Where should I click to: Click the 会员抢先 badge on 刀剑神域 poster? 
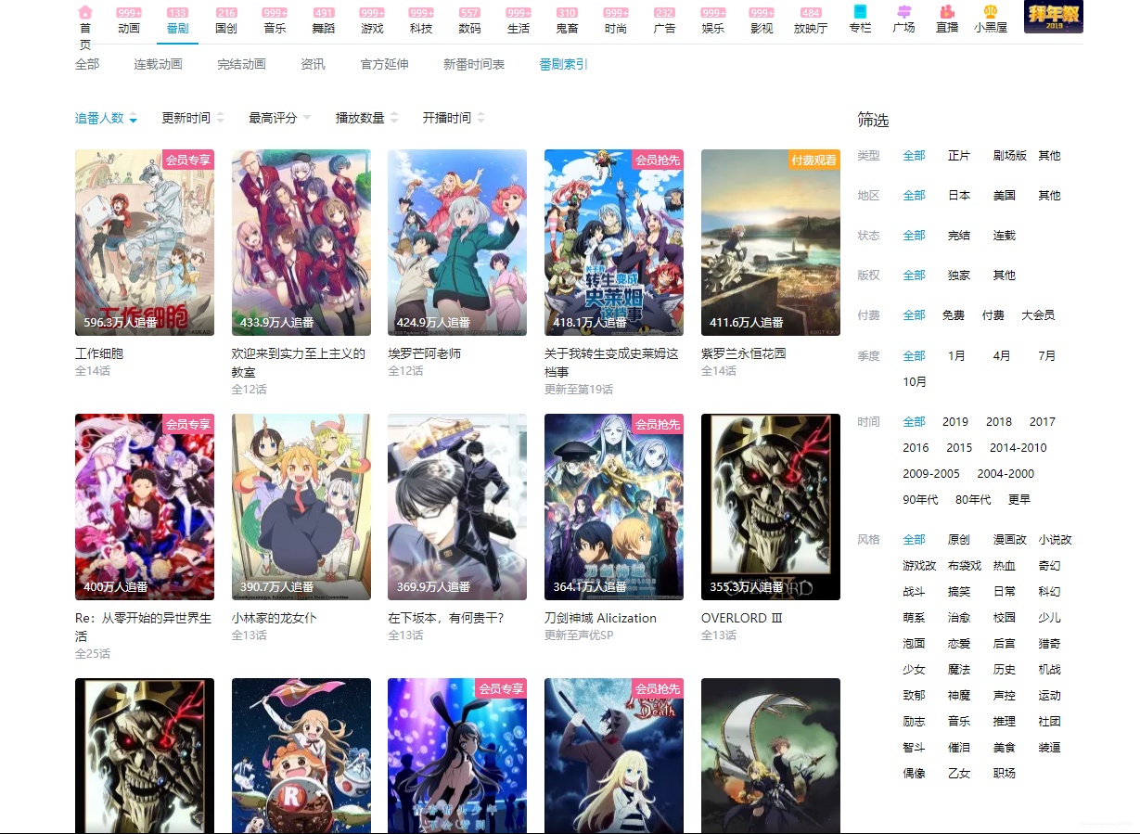click(658, 425)
